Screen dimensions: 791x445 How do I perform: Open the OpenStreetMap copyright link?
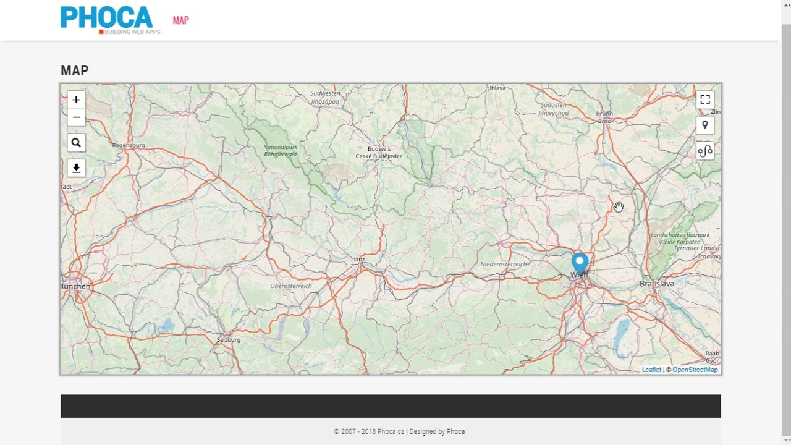pos(695,370)
